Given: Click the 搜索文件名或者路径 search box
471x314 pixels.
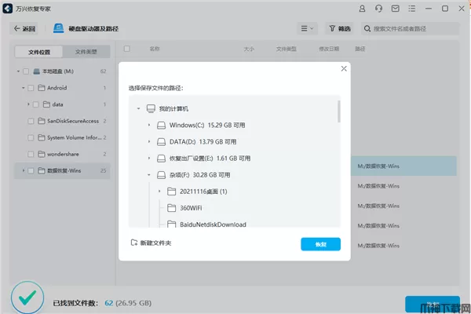Looking at the screenshot, I should click(x=410, y=28).
